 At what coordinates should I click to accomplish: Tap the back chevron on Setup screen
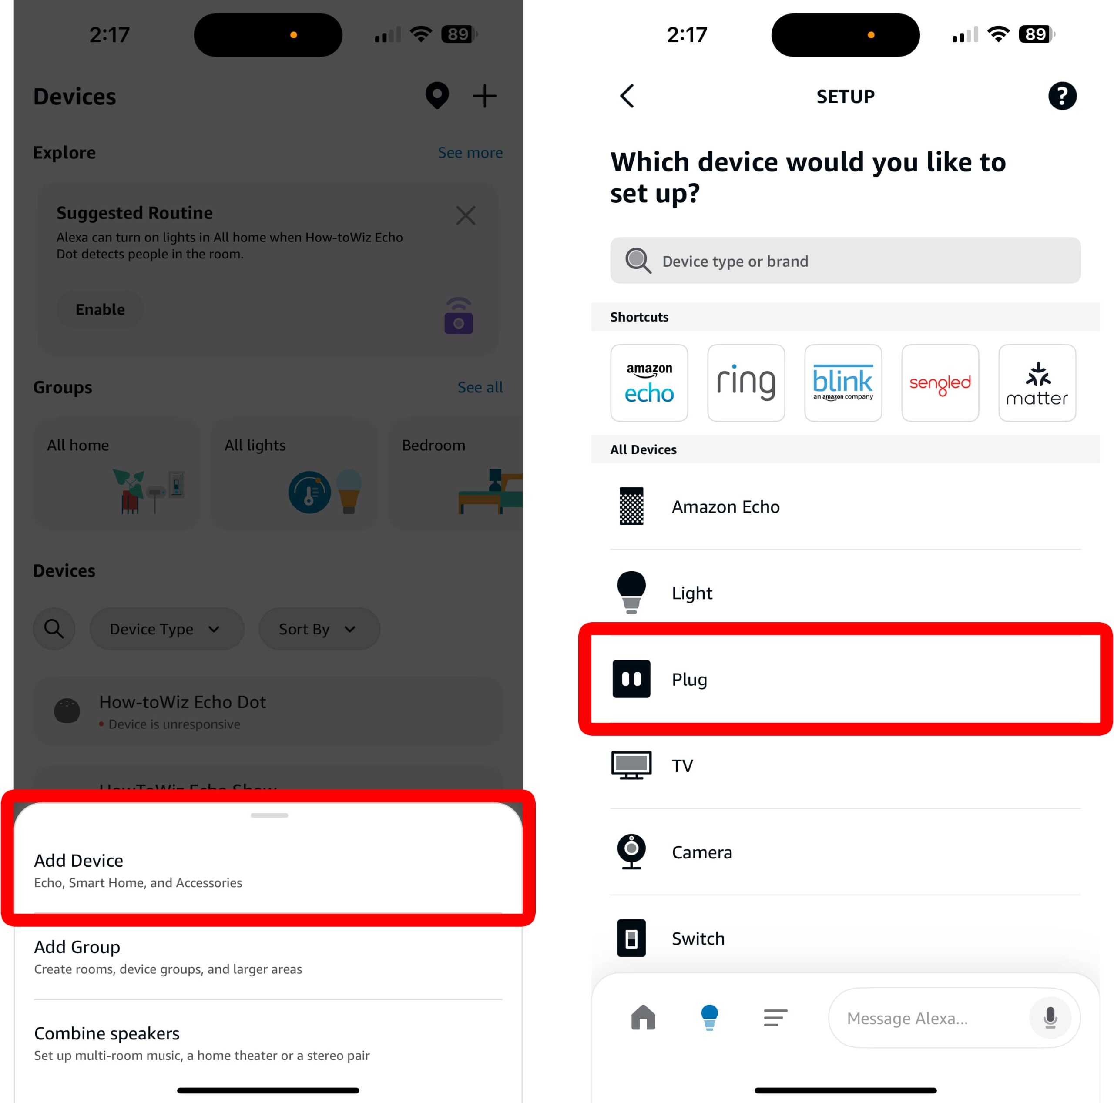pyautogui.click(x=627, y=96)
